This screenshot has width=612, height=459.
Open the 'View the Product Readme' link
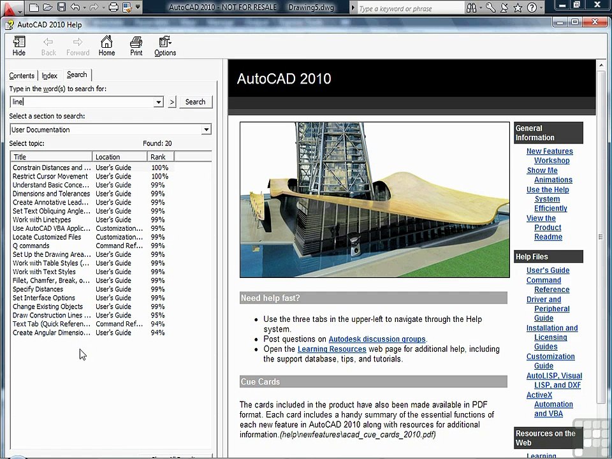[544, 228]
